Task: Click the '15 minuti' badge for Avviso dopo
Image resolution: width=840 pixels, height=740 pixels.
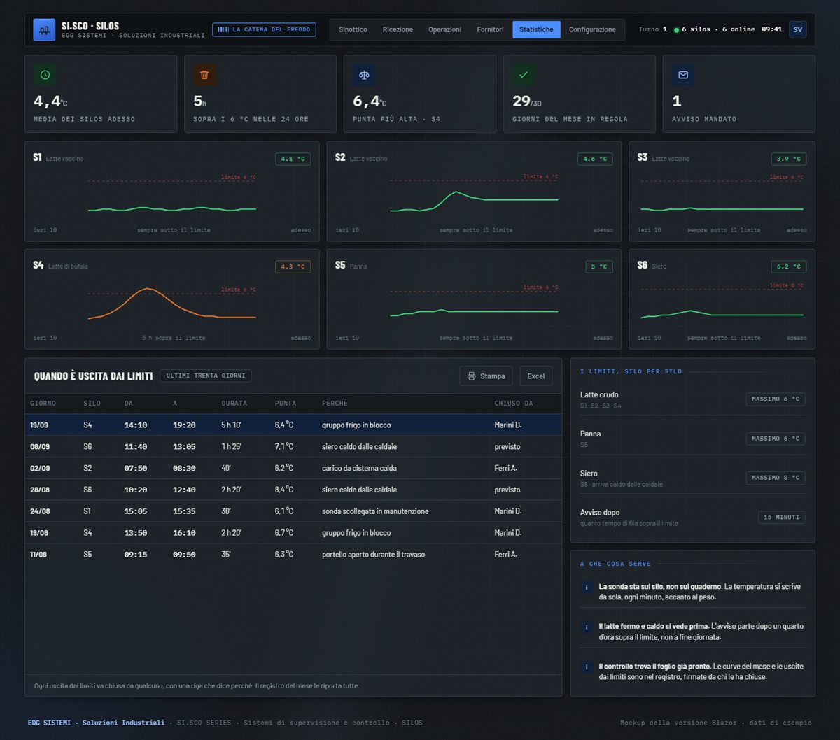Action: [782, 518]
